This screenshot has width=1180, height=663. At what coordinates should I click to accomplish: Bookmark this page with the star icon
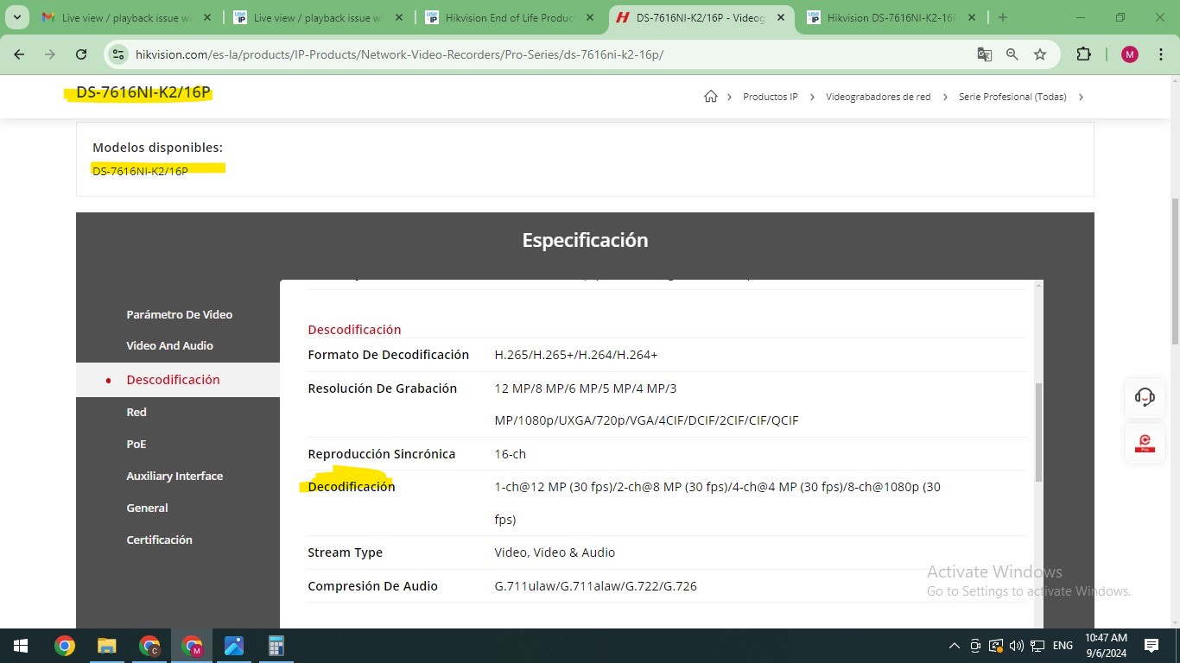point(1040,54)
